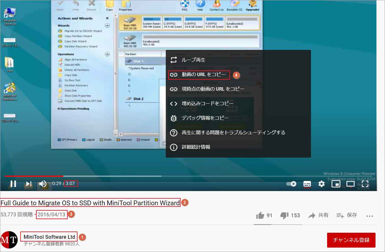The height and width of the screenshot is (252, 385).
Task: Select Copy Partition Wizard
Action: [75, 36]
